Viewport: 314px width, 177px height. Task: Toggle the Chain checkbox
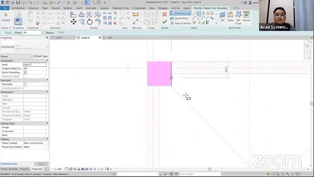click(x=3, y=33)
